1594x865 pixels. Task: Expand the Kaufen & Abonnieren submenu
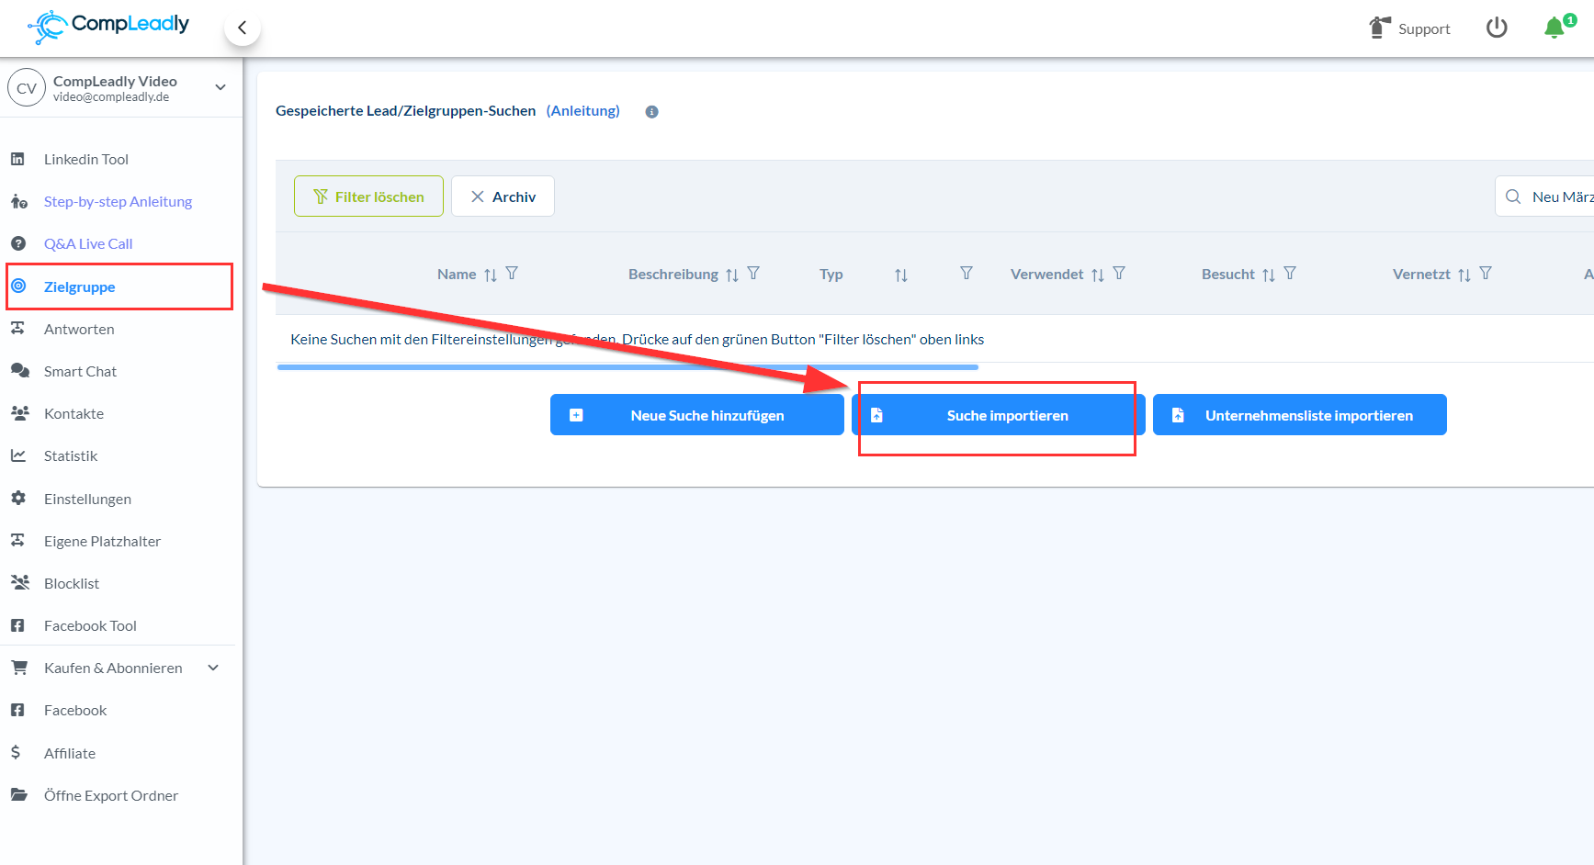coord(213,668)
